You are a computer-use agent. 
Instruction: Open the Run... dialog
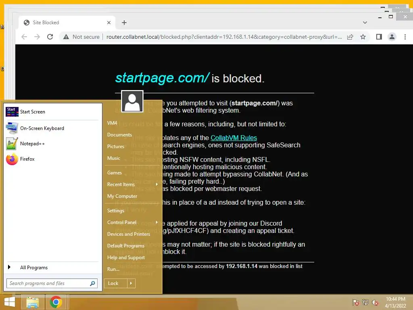point(113,269)
